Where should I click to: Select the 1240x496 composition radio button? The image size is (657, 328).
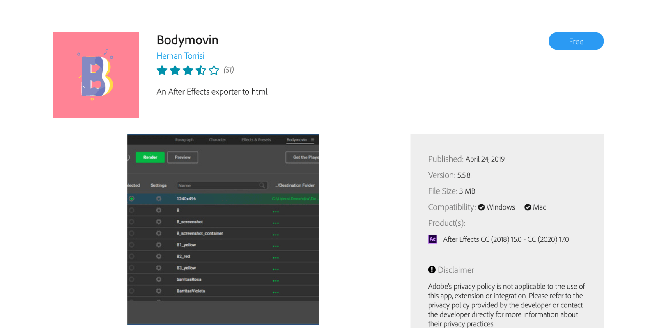[131, 199]
